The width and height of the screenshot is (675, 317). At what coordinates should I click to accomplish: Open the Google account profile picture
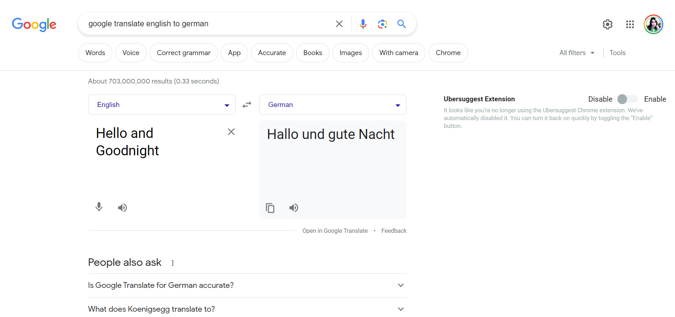point(653,24)
